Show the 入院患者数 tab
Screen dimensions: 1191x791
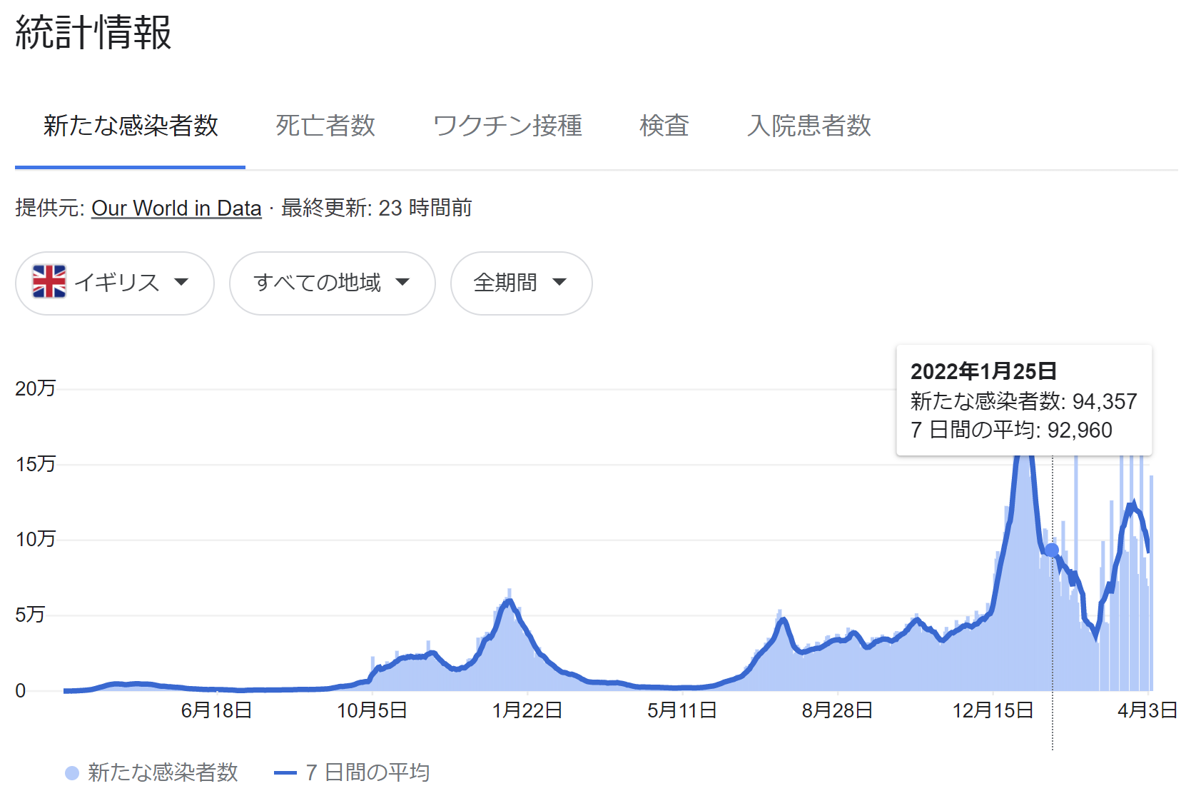(x=809, y=126)
